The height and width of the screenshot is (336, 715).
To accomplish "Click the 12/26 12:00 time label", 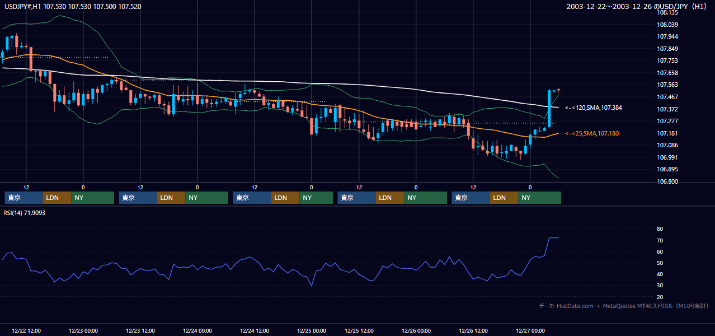I will tap(473, 330).
